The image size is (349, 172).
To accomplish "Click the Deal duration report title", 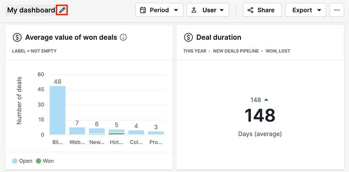I will coord(219,37).
